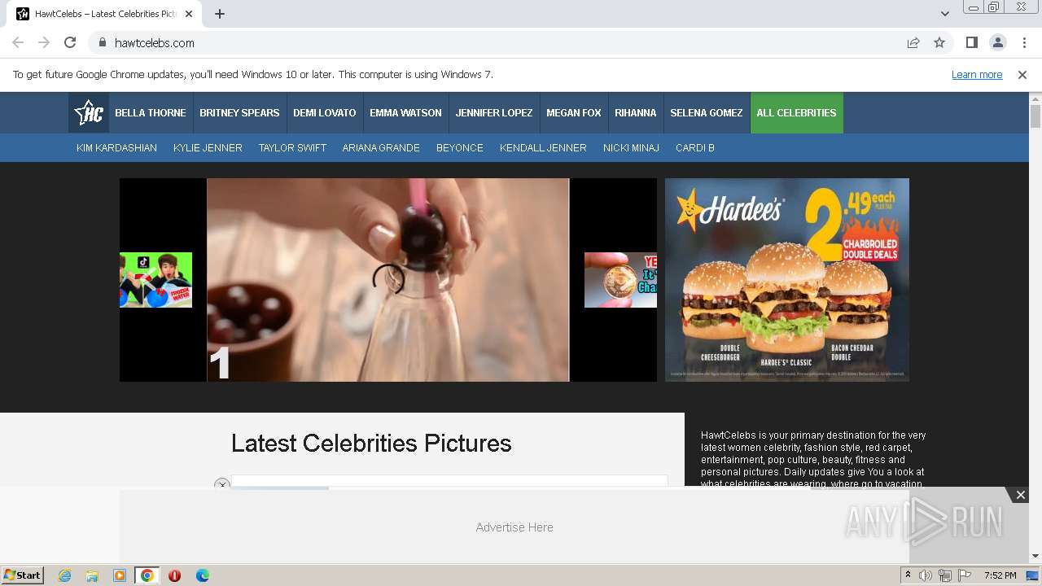This screenshot has width=1042, height=586.
Task: Open Windows Media Player from taskbar
Action: point(120,575)
